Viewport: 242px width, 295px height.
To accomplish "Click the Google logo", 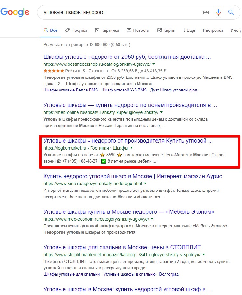I will pyautogui.click(x=15, y=12).
